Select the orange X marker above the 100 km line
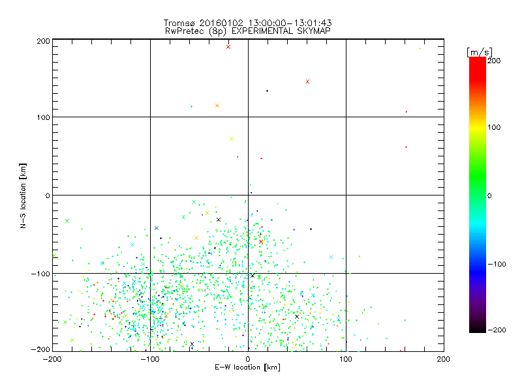This screenshot has height=391, width=522. (217, 106)
